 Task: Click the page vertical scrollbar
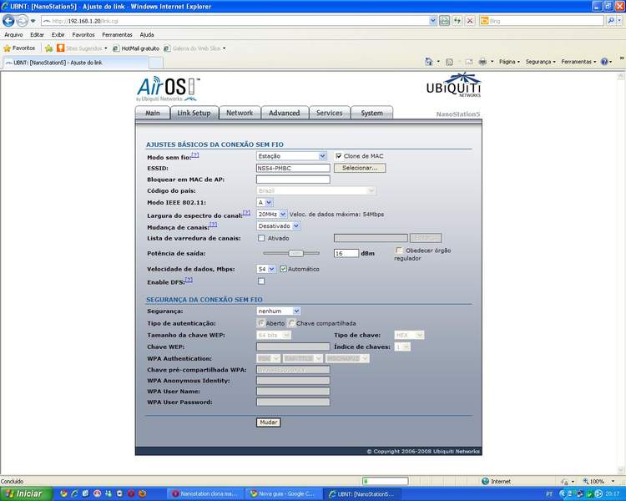[x=622, y=271]
